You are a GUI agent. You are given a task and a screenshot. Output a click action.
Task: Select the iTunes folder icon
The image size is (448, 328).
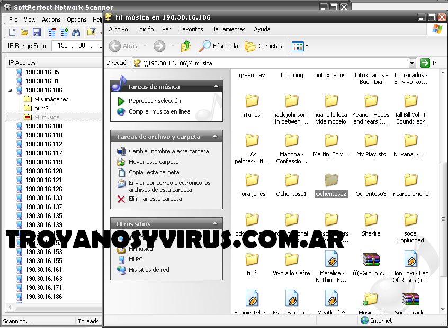(x=252, y=101)
